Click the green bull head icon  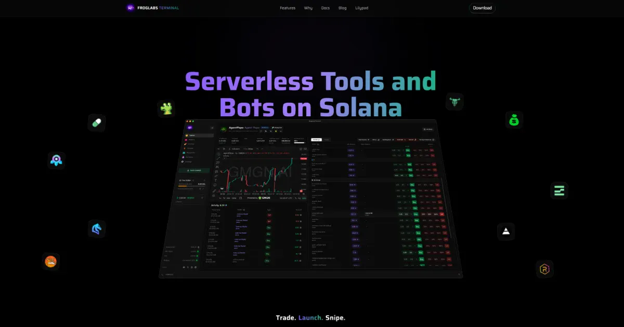(455, 102)
